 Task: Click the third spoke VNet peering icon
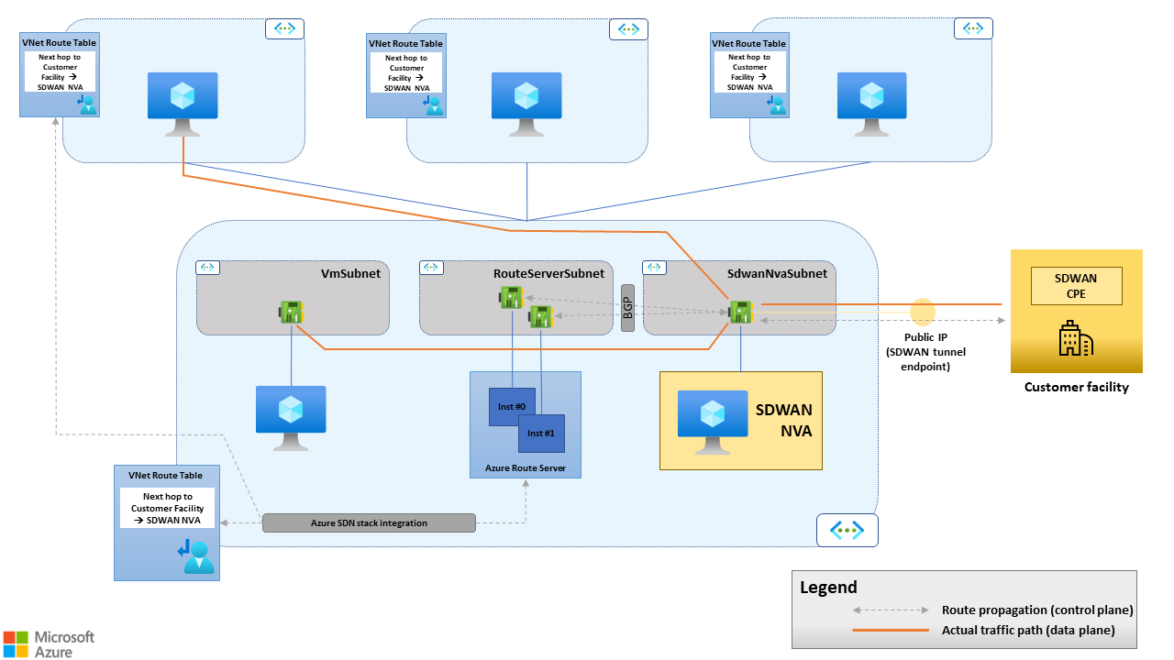pos(973,28)
